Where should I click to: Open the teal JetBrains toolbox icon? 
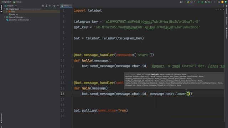click(226, 2)
